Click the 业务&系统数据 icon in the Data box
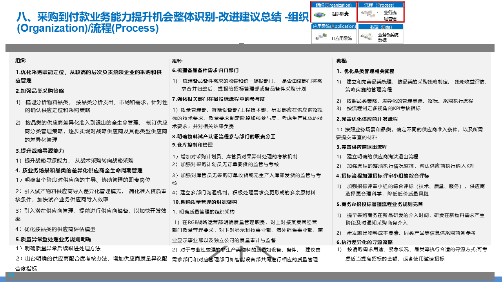 click(x=366, y=37)
